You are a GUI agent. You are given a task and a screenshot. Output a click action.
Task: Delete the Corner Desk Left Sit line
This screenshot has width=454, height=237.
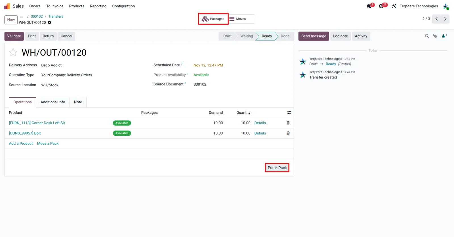click(x=288, y=123)
